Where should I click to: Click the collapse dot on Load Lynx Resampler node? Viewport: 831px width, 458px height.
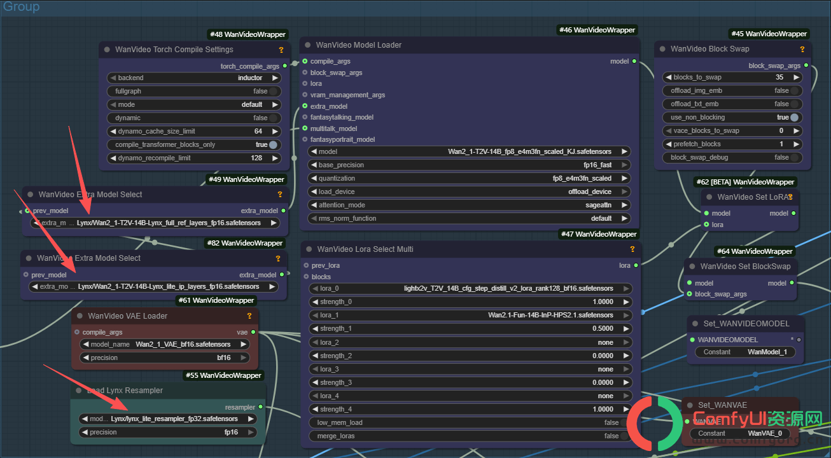click(x=79, y=391)
